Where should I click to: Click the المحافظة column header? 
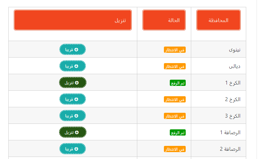[218, 20]
